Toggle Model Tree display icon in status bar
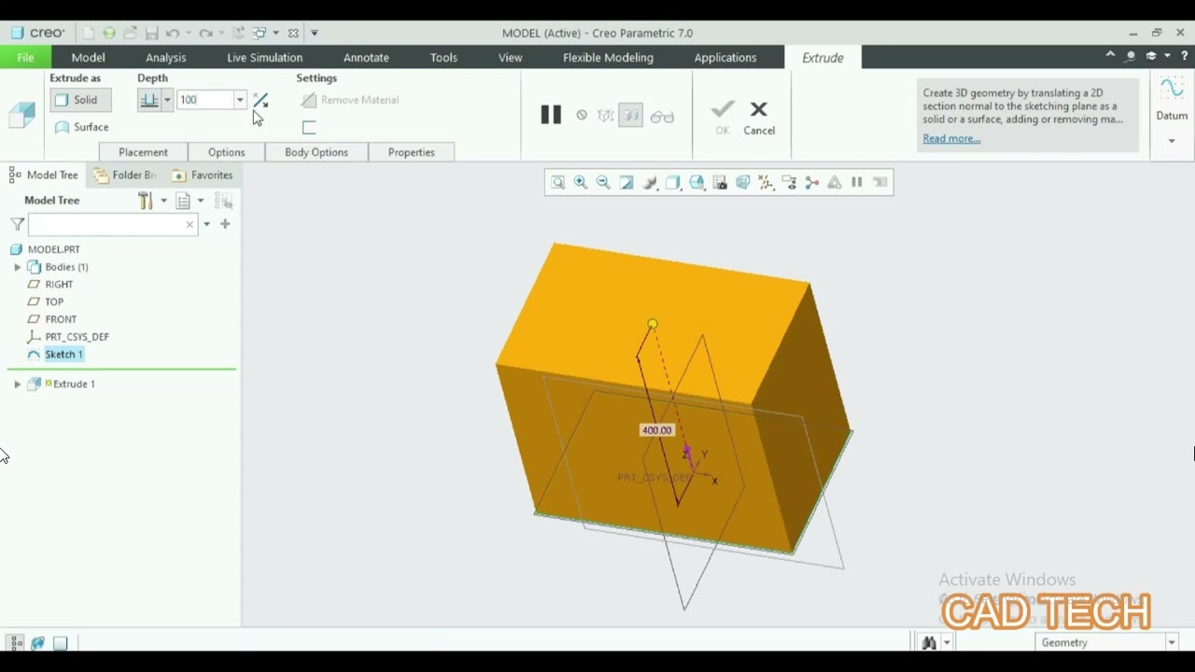Image resolution: width=1195 pixels, height=672 pixels. (16, 643)
